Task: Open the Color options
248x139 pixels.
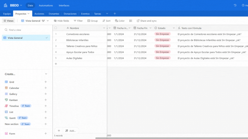Action: 120,21
